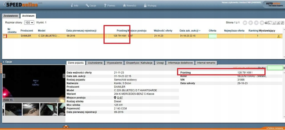Click the vehicle object icon in the DAIMLER row

[5, 36]
